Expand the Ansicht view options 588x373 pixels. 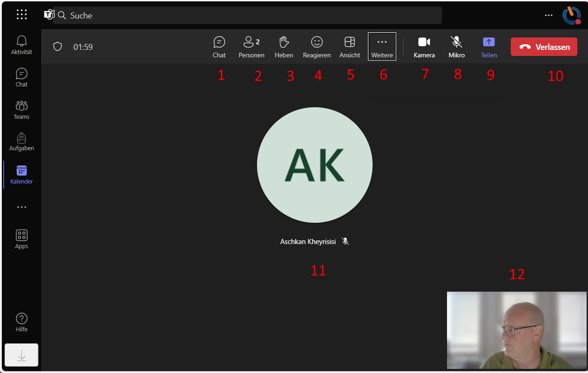(x=349, y=47)
